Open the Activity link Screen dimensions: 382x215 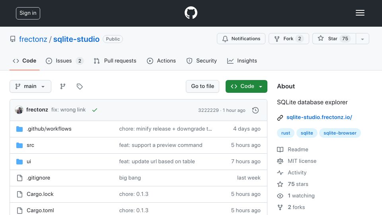coord(292,172)
